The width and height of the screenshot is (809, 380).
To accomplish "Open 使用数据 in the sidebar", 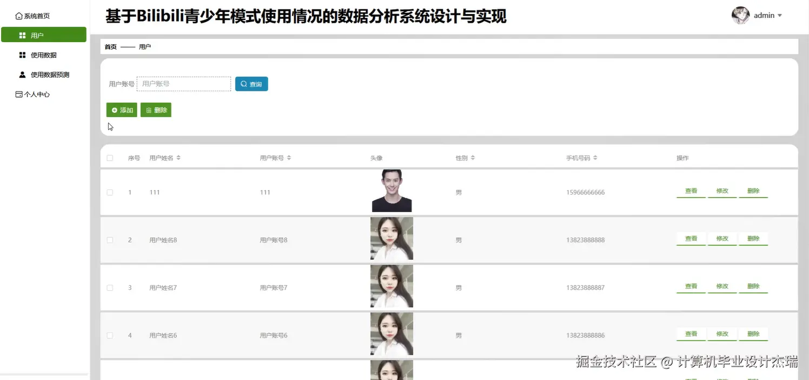I will pyautogui.click(x=44, y=55).
